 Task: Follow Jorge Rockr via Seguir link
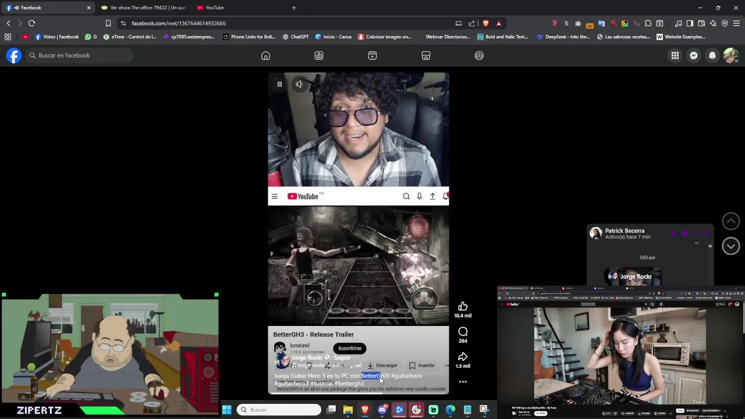(x=342, y=358)
